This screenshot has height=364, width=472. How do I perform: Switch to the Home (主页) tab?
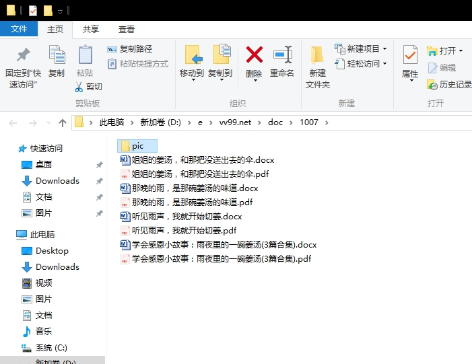[x=55, y=30]
